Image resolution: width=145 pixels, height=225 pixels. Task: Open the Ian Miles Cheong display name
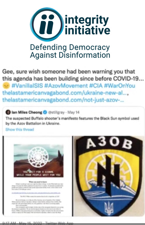coord(27,112)
